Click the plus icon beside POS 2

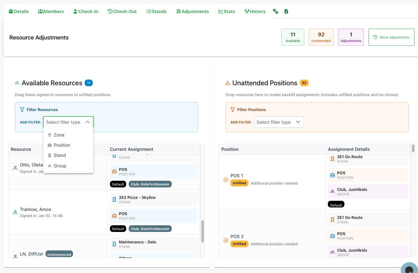226,241
